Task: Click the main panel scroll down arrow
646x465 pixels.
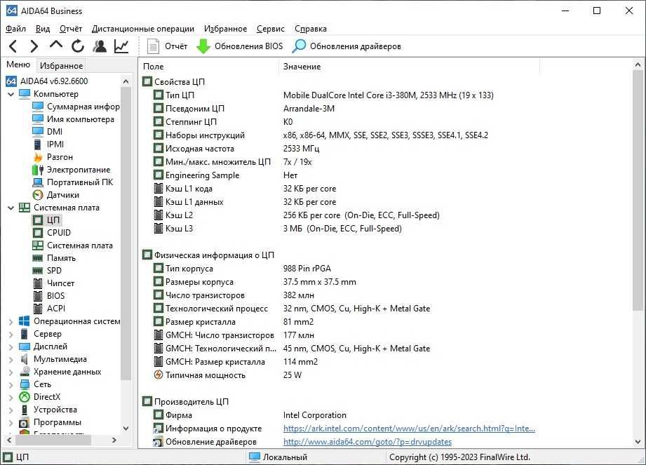Action: point(638,442)
